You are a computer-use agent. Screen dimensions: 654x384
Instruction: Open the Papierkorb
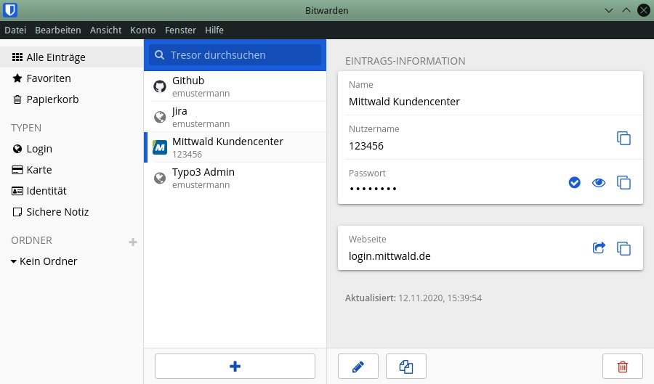tap(72, 99)
